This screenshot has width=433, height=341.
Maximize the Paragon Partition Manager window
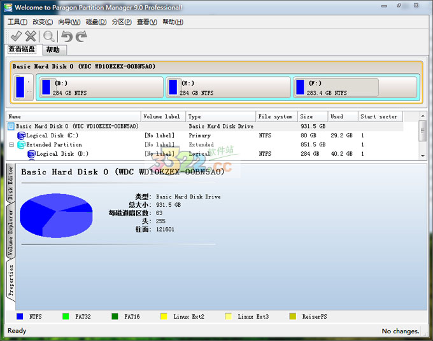pos(399,6)
